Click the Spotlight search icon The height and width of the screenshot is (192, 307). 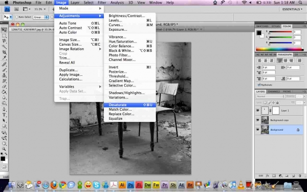point(300,3)
